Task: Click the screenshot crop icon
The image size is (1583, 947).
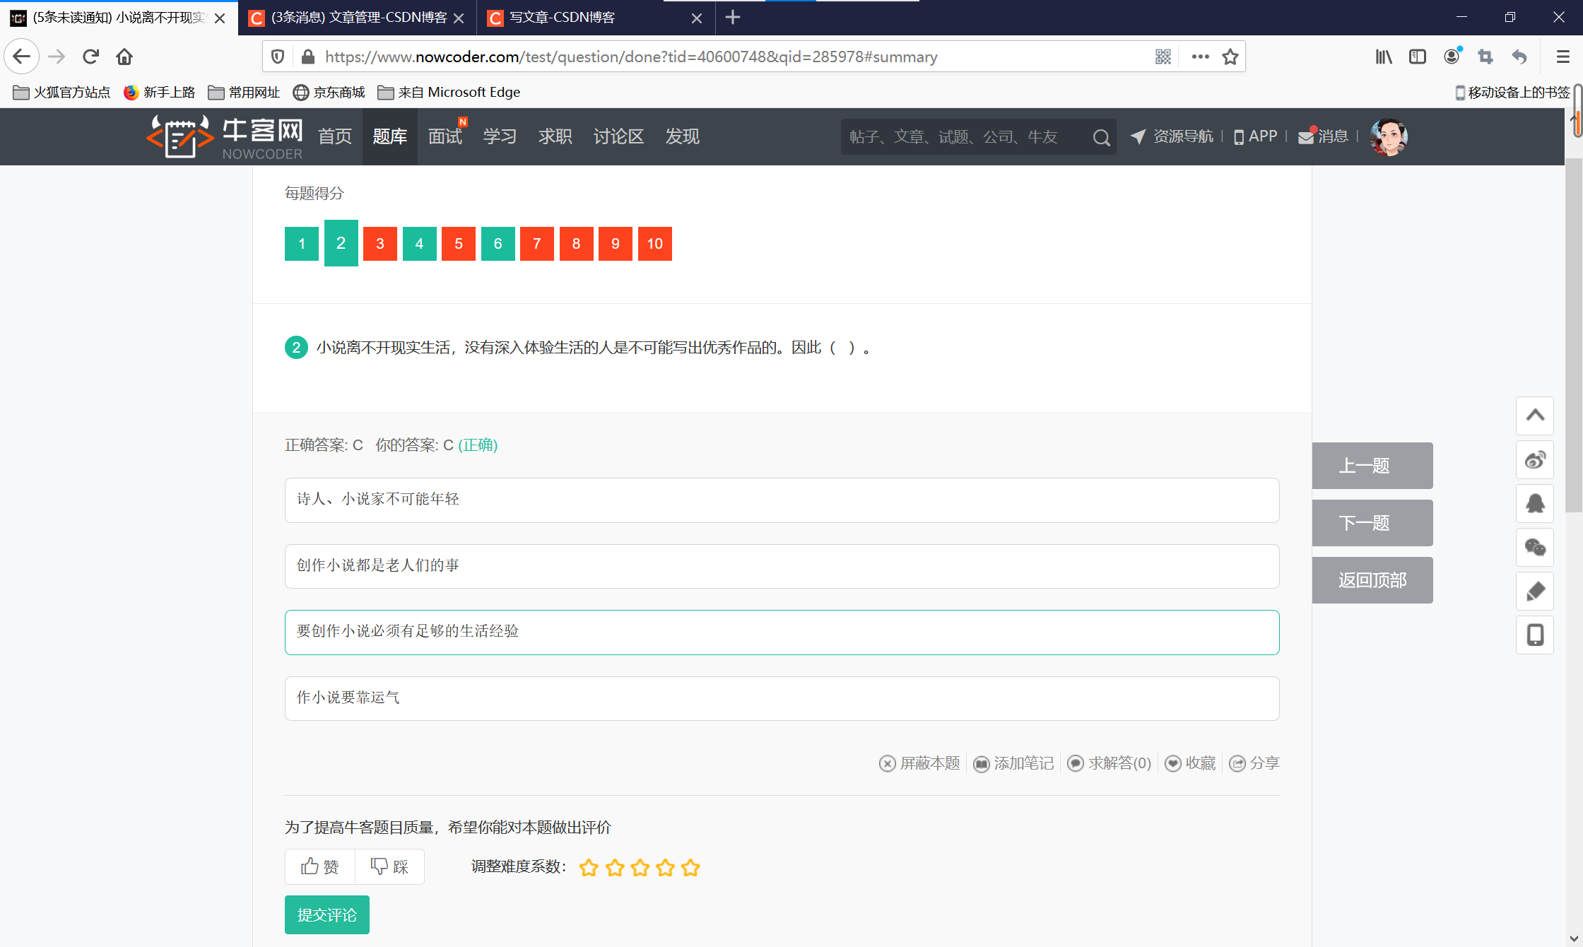Action: click(1485, 57)
